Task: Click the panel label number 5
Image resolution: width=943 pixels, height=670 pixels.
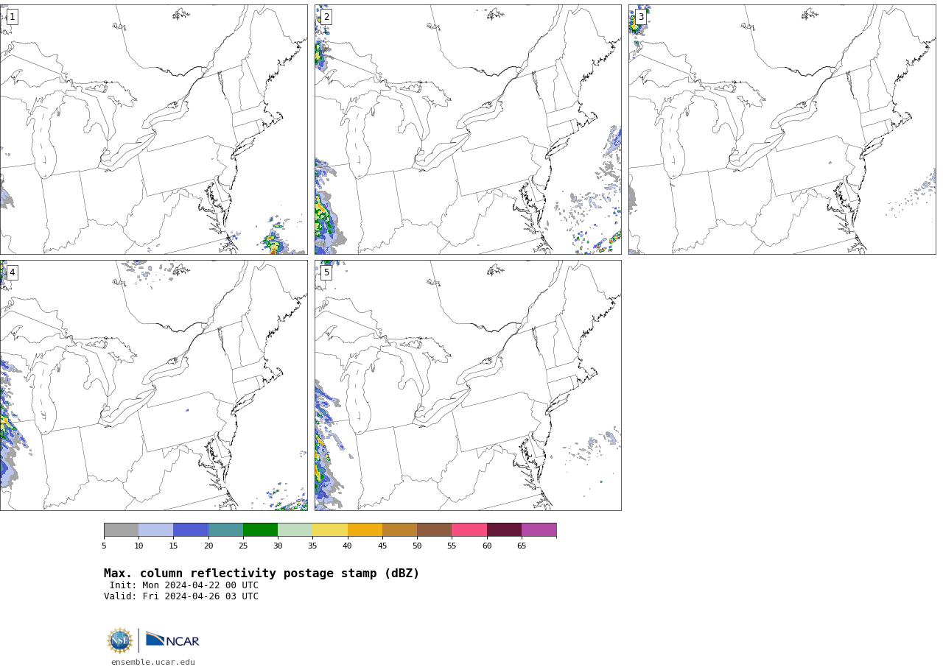Action: pyautogui.click(x=326, y=272)
